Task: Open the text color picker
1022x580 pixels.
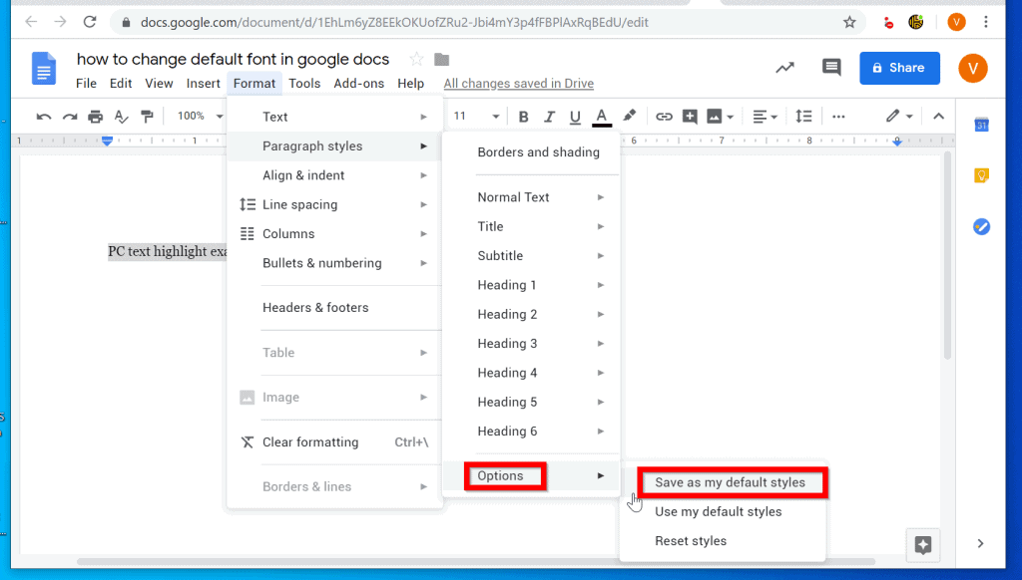Action: 602,117
